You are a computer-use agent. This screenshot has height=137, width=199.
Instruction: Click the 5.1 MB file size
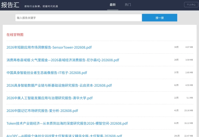pyautogui.click(x=190, y=98)
